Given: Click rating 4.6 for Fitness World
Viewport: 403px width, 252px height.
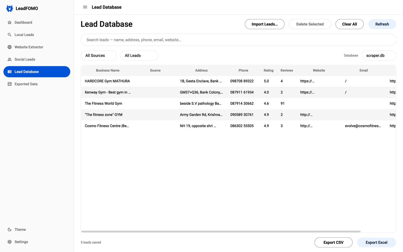Looking at the screenshot, I should click(266, 104).
